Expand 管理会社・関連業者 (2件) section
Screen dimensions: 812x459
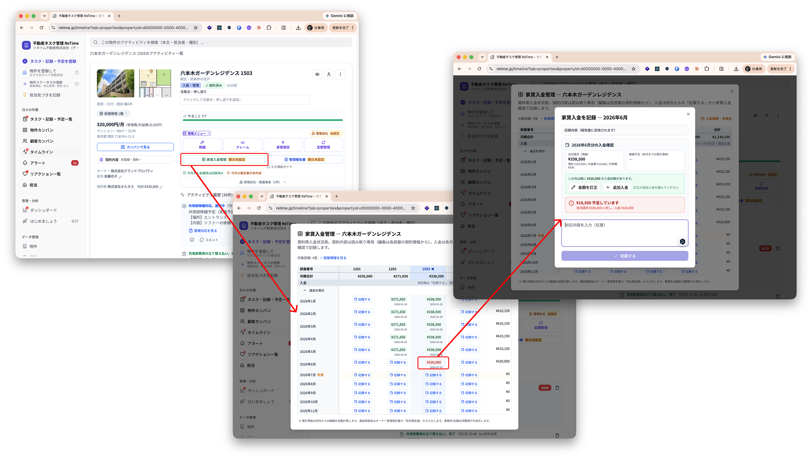pyautogui.click(x=262, y=182)
